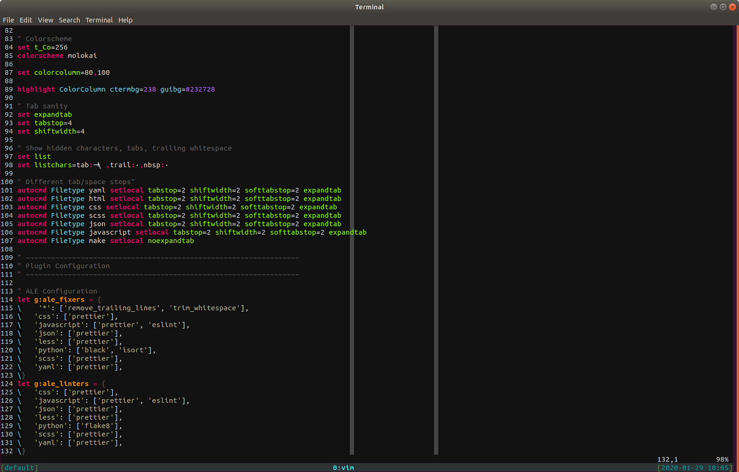Screen dimensions: 739x472
Task: Open the Edit menu
Action: [25, 20]
